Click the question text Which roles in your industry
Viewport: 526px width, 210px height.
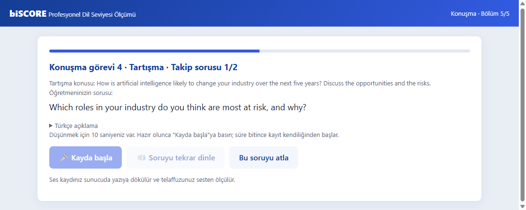(177, 107)
